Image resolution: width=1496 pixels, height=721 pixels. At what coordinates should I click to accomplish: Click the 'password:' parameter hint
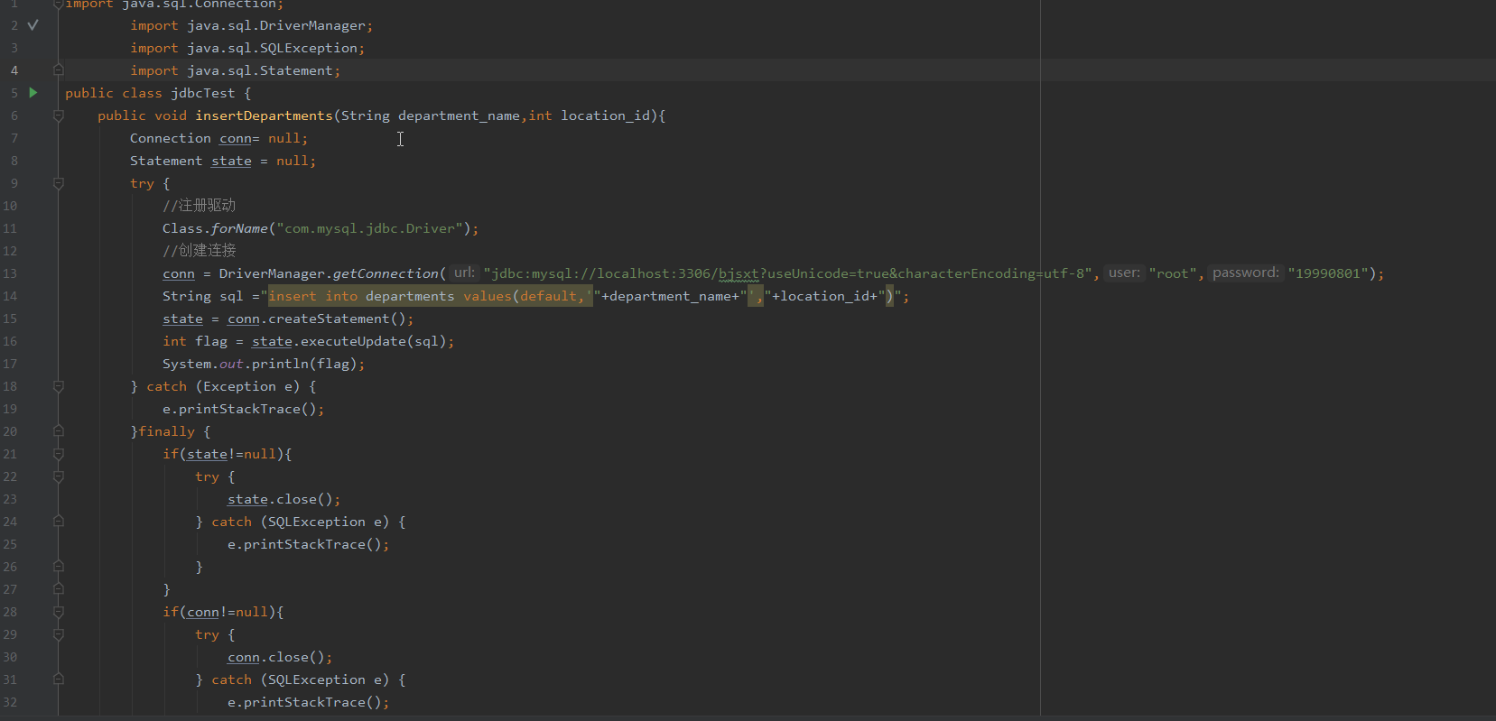pos(1246,273)
